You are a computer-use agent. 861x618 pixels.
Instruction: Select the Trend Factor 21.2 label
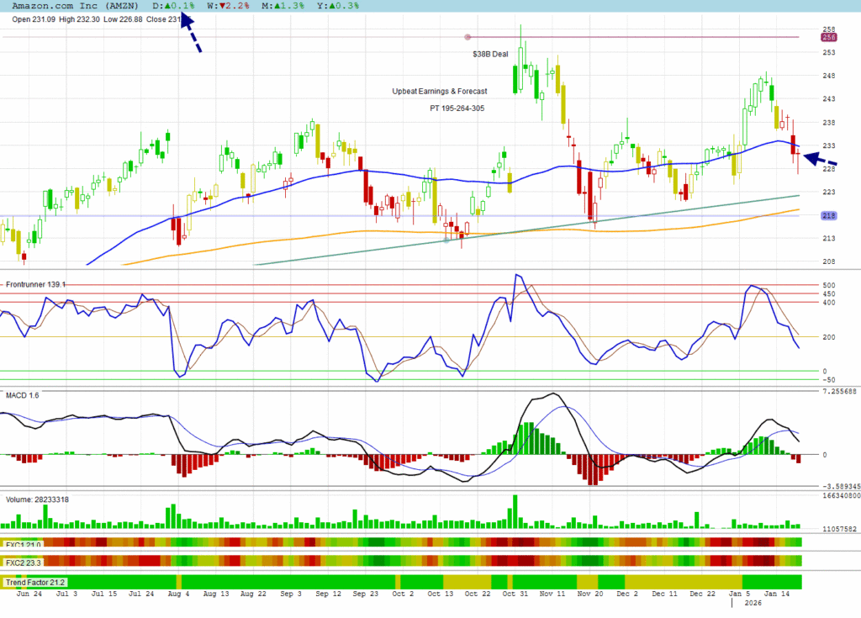(x=34, y=582)
